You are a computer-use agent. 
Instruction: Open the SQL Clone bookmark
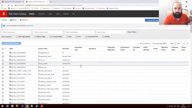pos(77,8)
